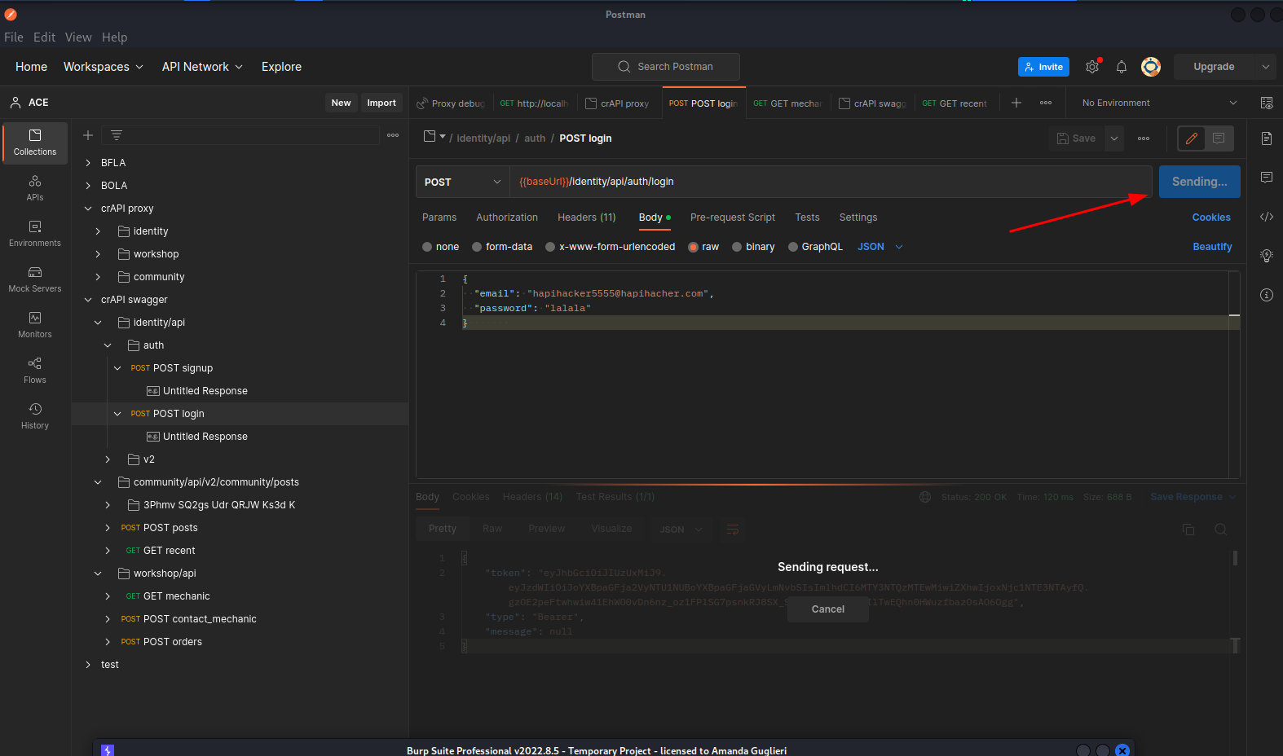The height and width of the screenshot is (756, 1283).
Task: Switch to the Authorization tab
Action: click(x=507, y=218)
